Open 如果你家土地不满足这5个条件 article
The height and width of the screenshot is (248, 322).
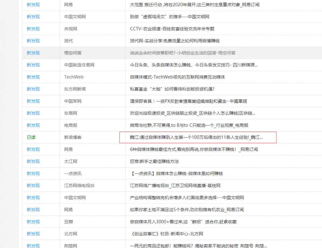pos(187,210)
